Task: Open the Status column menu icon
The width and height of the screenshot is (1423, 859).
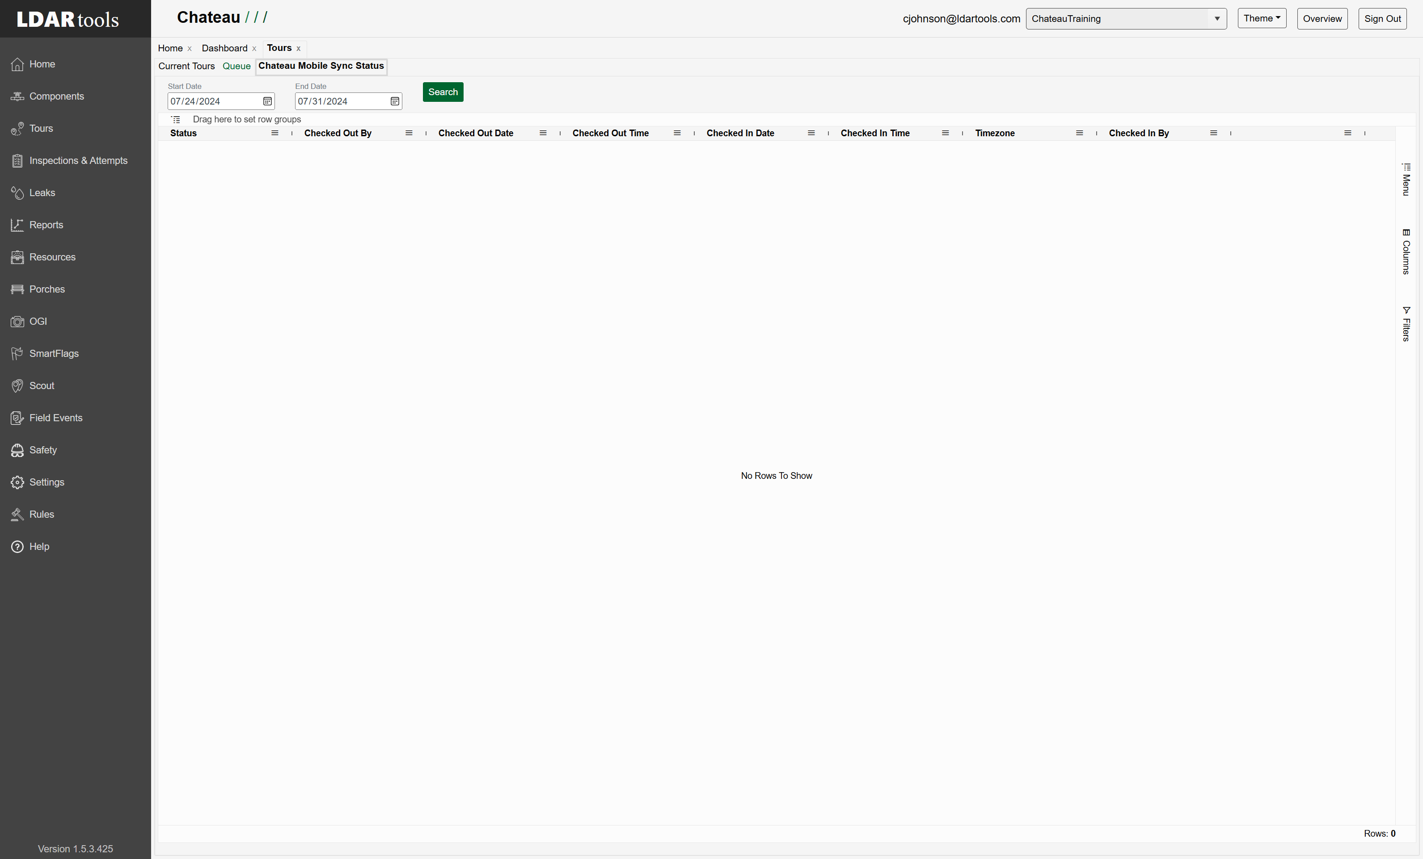Action: (x=275, y=133)
